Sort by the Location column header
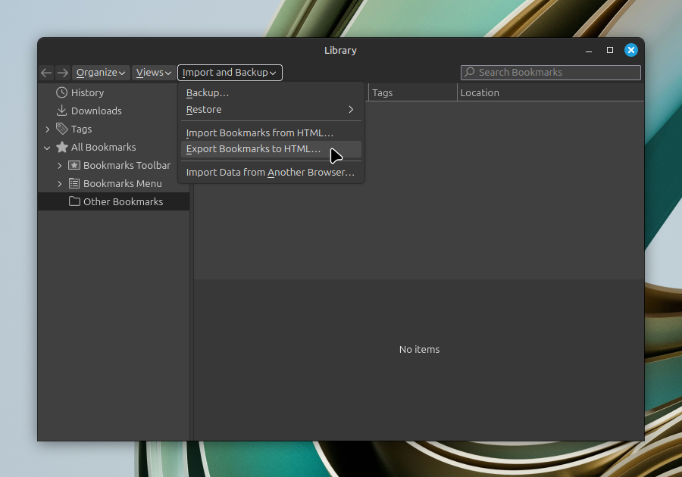This screenshot has width=682, height=477. (551, 92)
